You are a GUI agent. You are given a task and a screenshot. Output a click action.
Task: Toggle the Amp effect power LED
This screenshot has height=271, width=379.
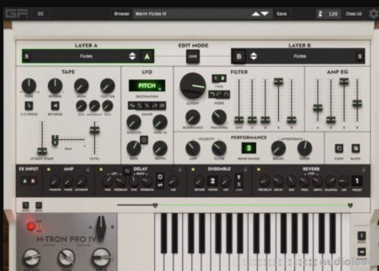click(x=49, y=170)
